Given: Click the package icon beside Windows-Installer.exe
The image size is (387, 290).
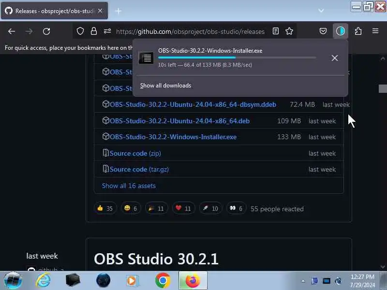Looking at the screenshot, I should (x=106, y=136).
